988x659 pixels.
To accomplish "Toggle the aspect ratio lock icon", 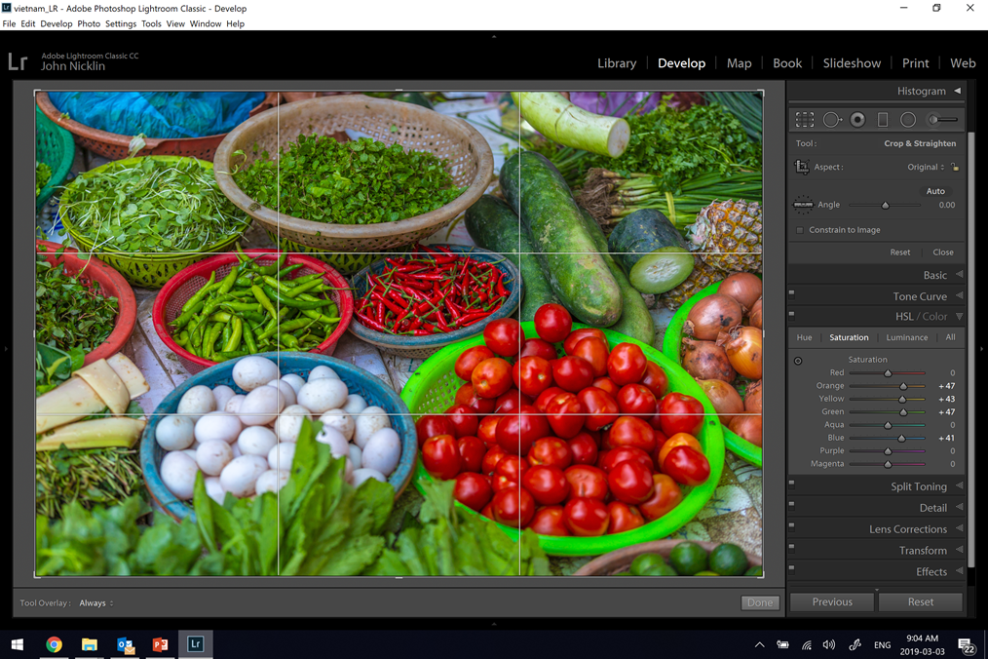I will coord(955,167).
